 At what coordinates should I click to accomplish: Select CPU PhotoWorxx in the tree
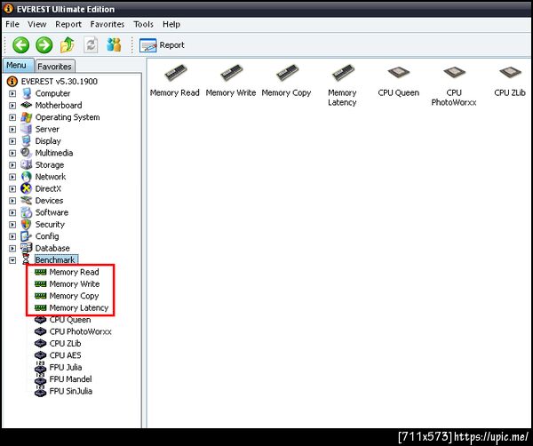(x=81, y=331)
